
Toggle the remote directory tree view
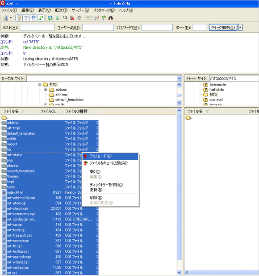point(34,18)
